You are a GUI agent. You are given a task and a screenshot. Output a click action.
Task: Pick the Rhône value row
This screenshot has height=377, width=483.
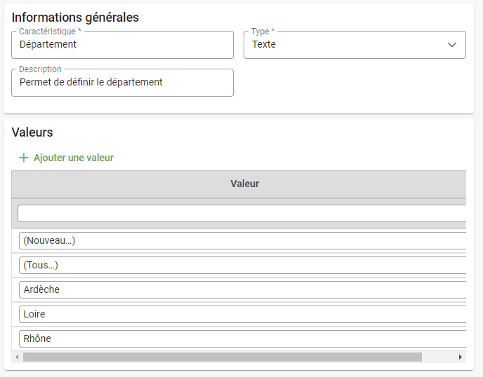tap(242, 338)
